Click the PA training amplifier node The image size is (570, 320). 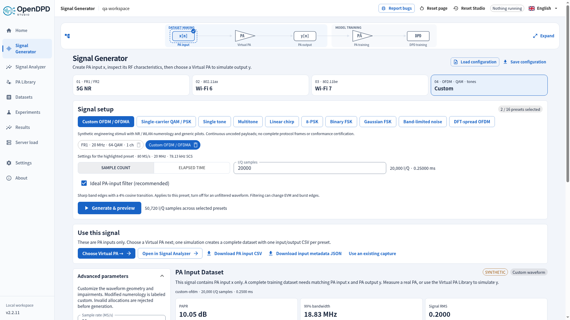click(362, 36)
